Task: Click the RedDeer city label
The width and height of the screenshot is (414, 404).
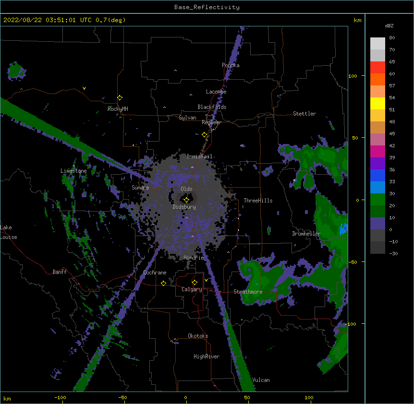Action: click(211, 122)
